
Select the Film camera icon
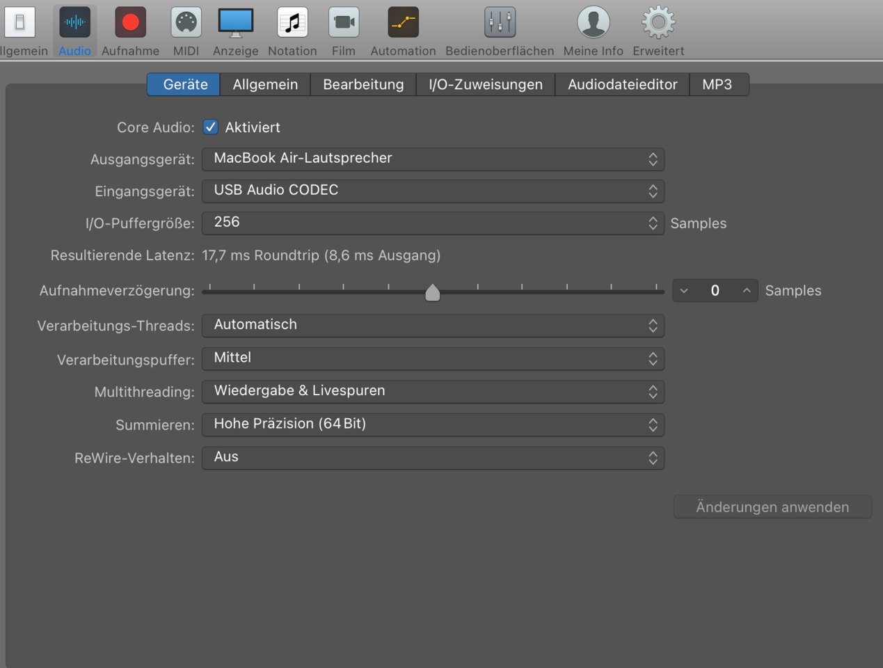pyautogui.click(x=344, y=23)
